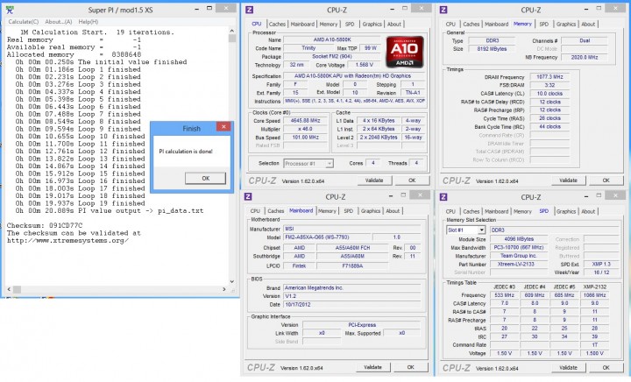Open the Slot #1 memory slot dropdown
The width and height of the screenshot is (631, 382).
pyautogui.click(x=465, y=230)
